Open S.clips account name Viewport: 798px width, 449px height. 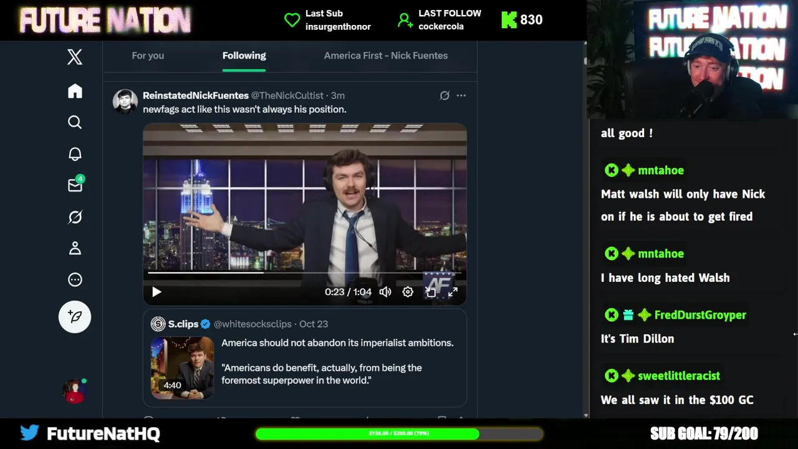pos(183,324)
